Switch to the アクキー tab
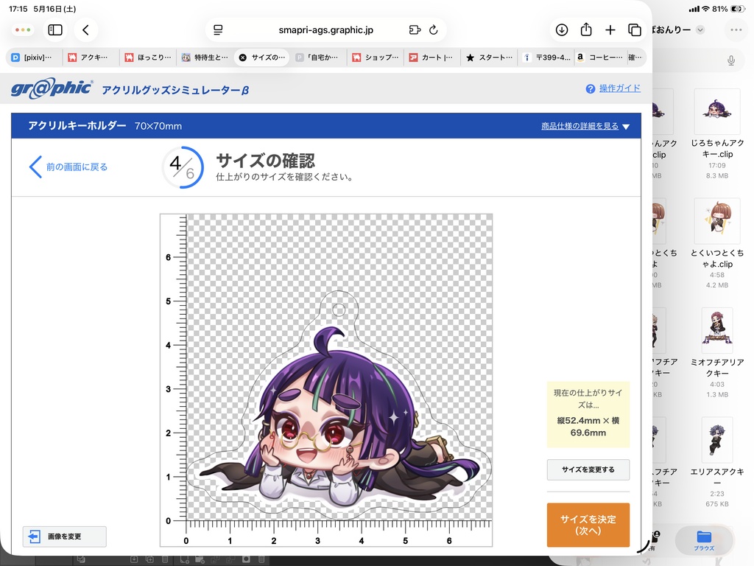The width and height of the screenshot is (754, 566). pos(89,57)
